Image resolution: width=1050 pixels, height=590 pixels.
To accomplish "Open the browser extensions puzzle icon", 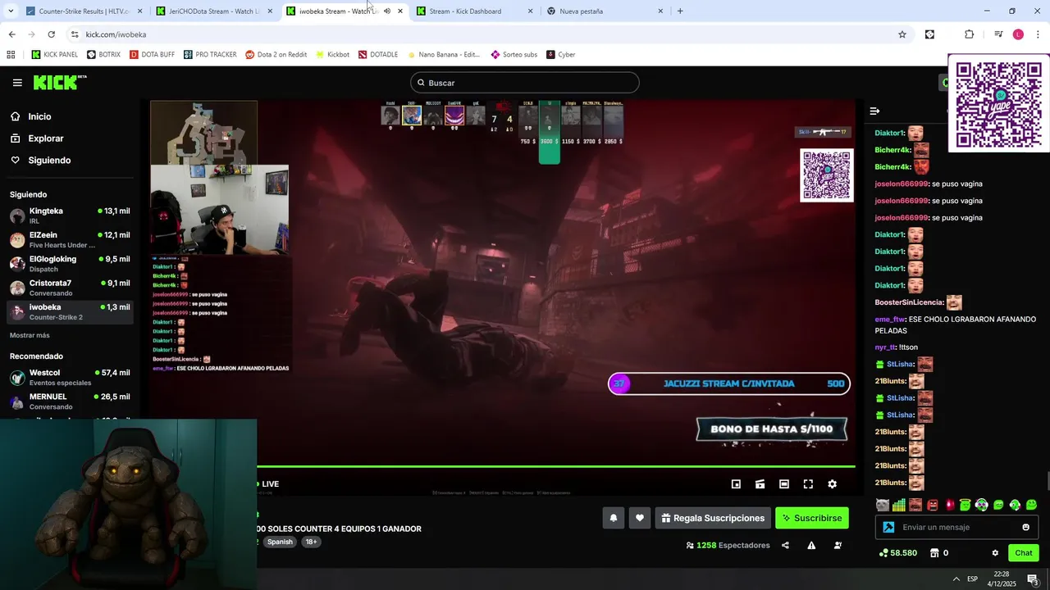I will tap(969, 34).
